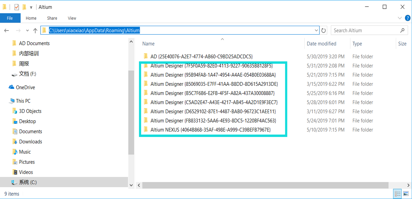The width and height of the screenshot is (412, 199).
Task: Open the File ribbon tab
Action: [10, 18]
